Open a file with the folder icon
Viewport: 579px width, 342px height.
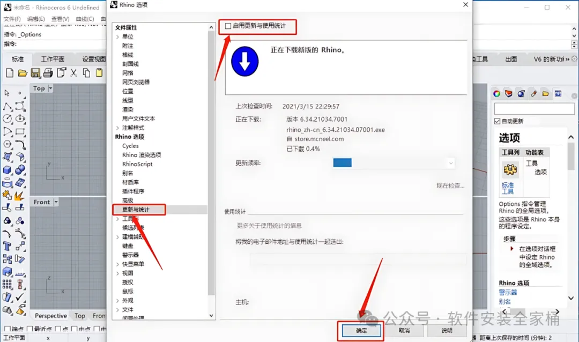[x=23, y=73]
